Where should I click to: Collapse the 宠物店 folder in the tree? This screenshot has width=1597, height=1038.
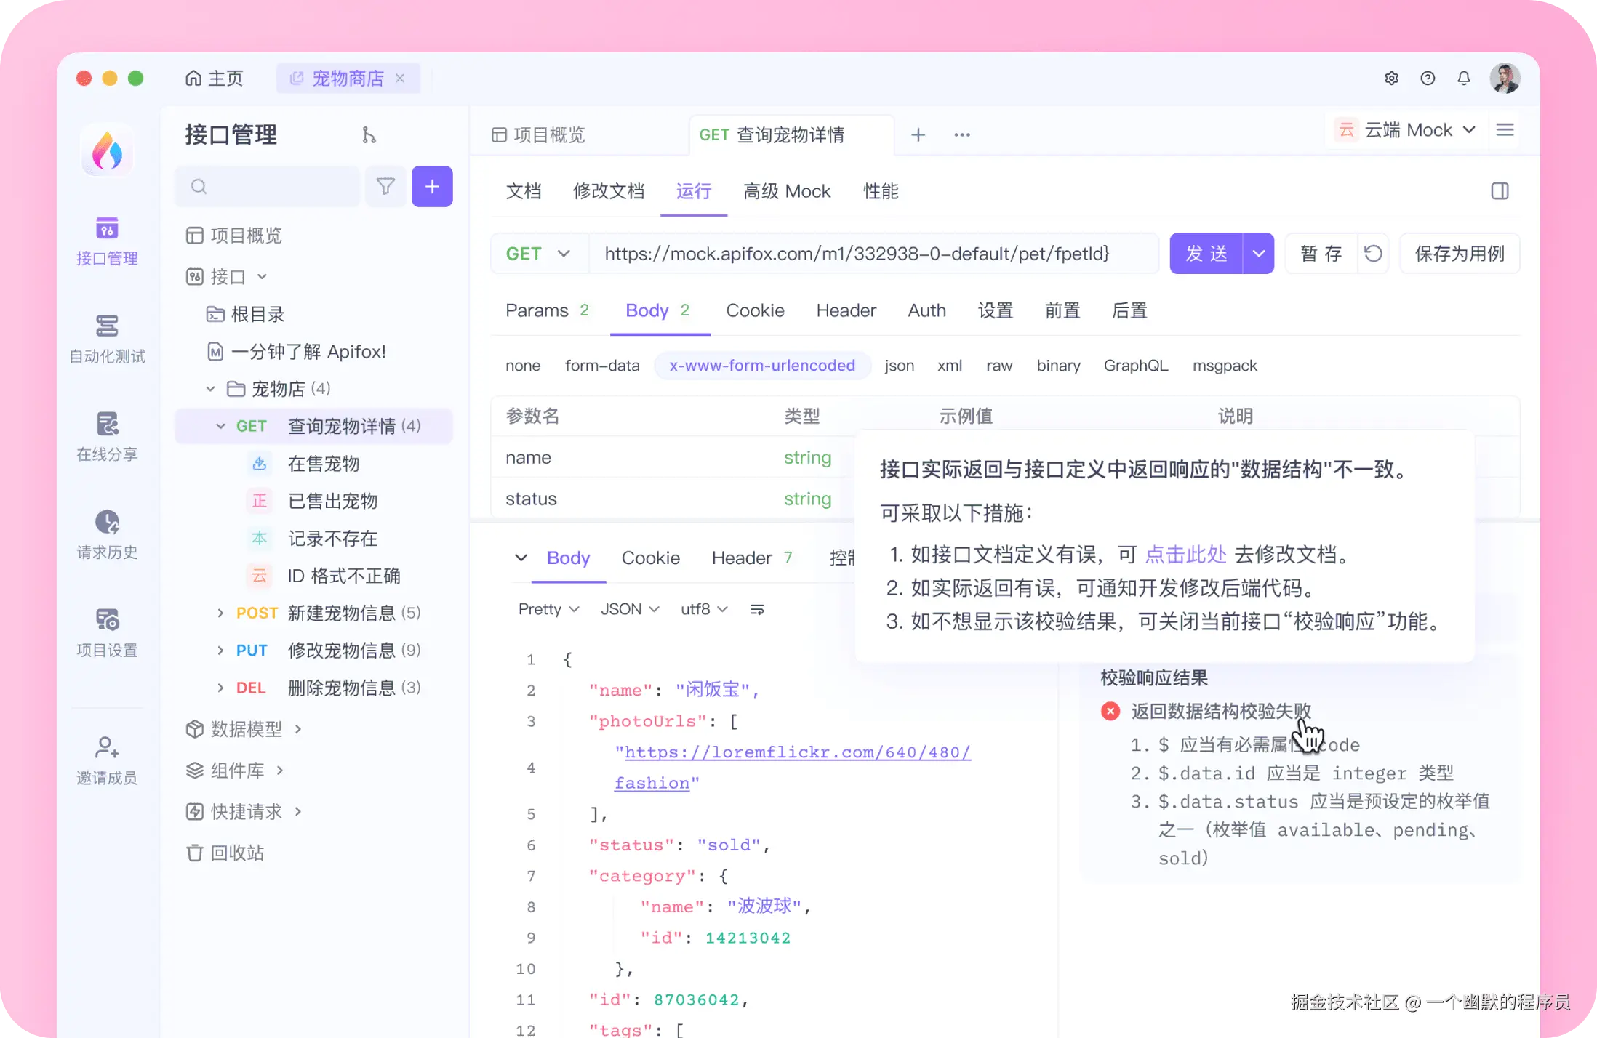[x=209, y=389]
